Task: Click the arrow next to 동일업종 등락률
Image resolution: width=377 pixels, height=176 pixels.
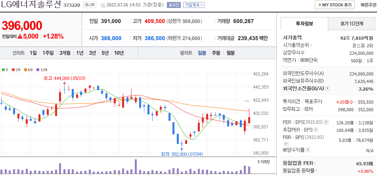Action: point(316,171)
